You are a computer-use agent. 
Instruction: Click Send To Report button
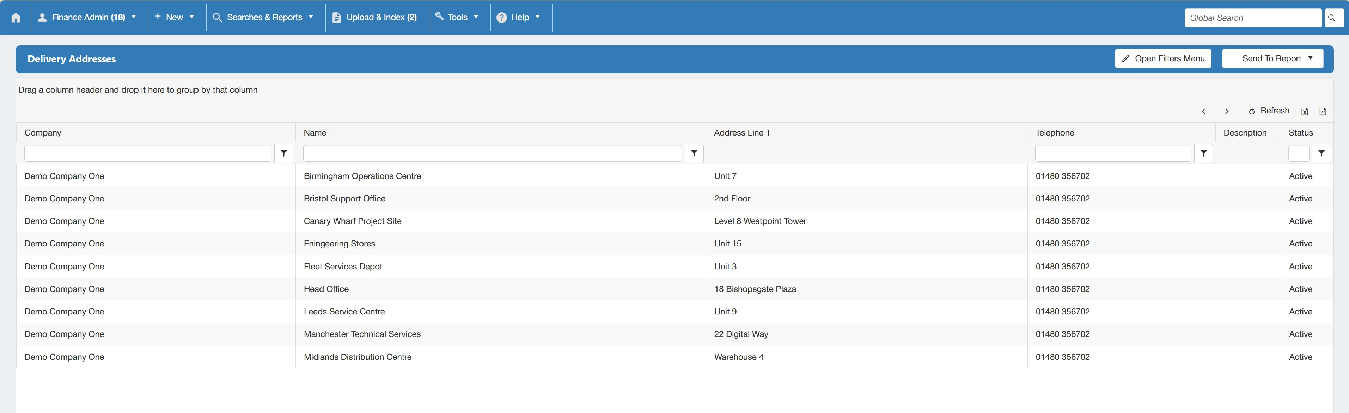click(1263, 58)
